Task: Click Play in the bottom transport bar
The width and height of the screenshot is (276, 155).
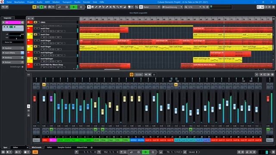Action: 146,152
